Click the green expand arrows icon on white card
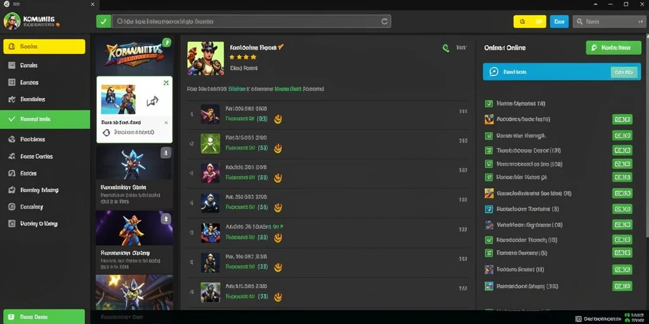Screen dimensions: 649x324 [x=166, y=83]
